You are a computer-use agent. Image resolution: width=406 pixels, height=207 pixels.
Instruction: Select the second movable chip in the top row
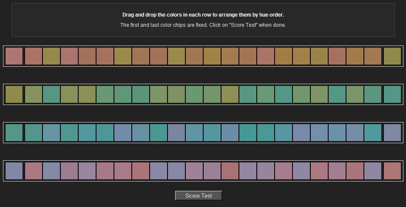pos(51,56)
